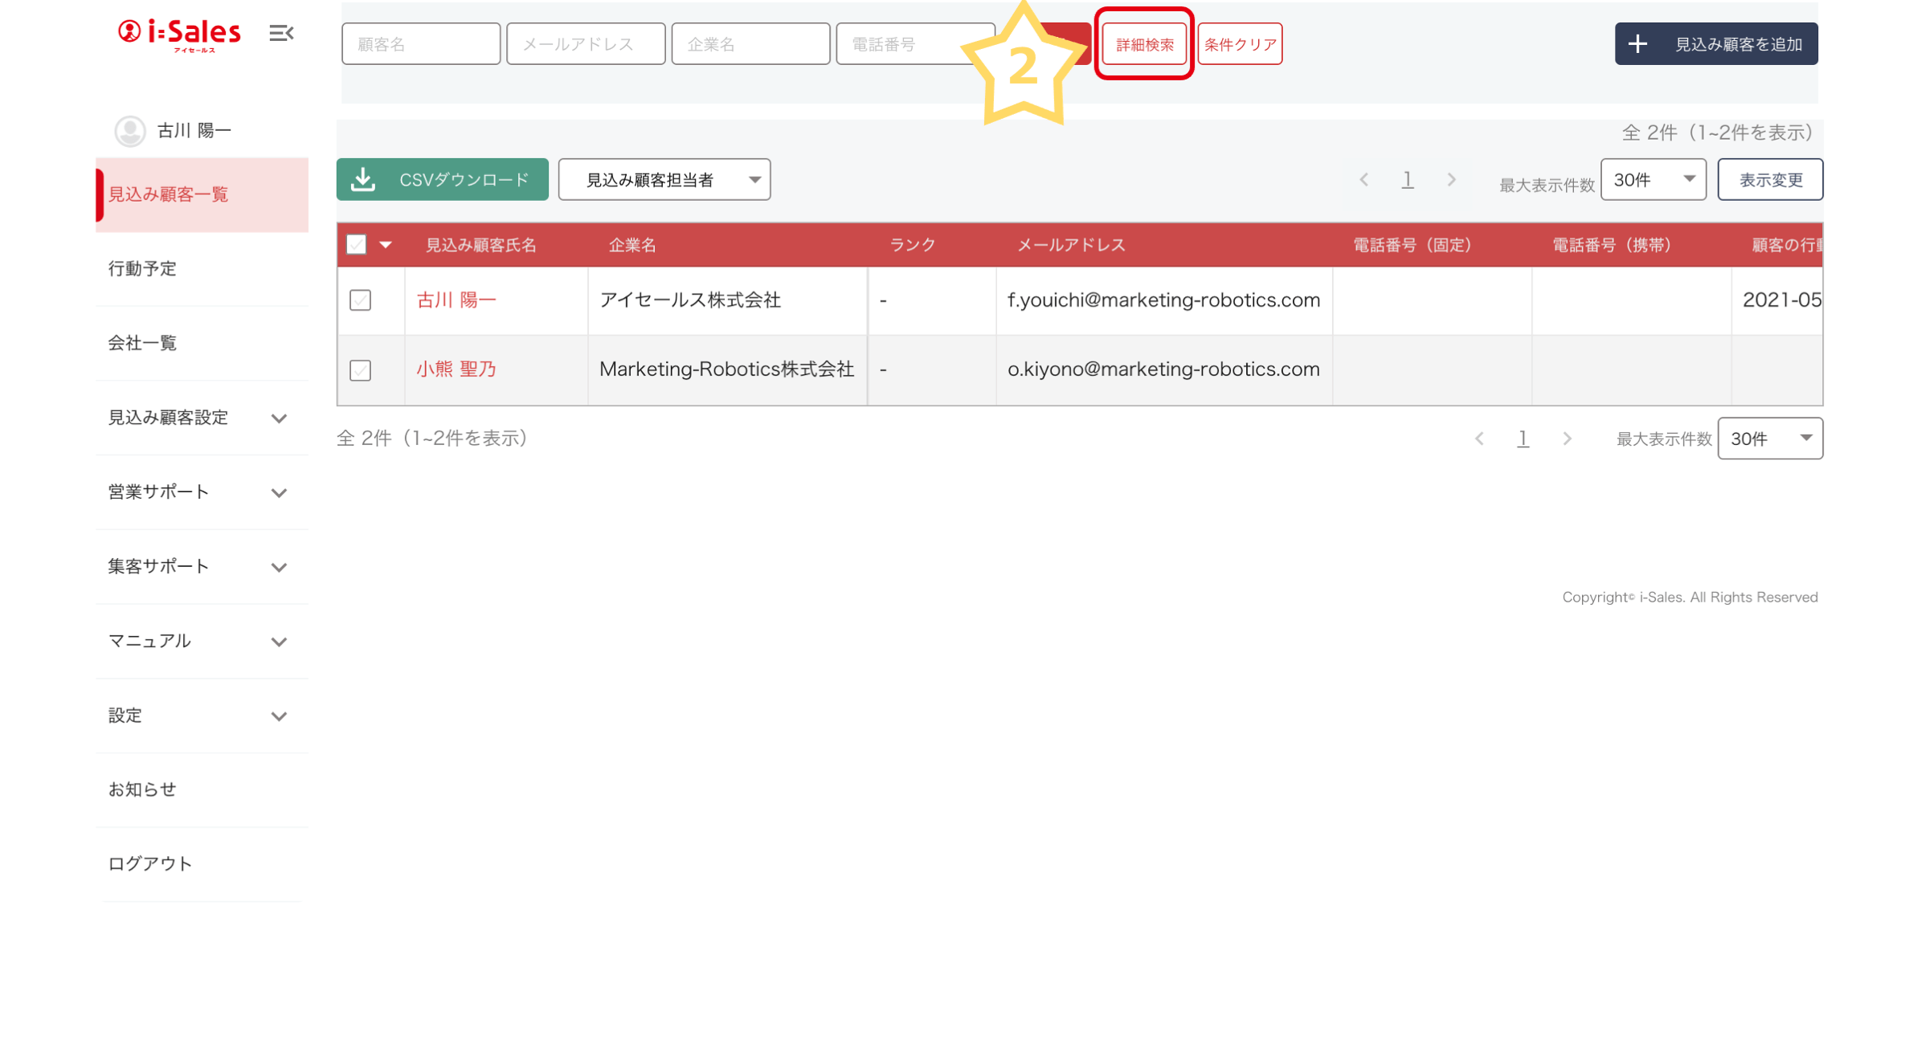This screenshot has width=1913, height=1048.
Task: Click the user avatar icon for 古川 陽一
Action: pyautogui.click(x=129, y=131)
